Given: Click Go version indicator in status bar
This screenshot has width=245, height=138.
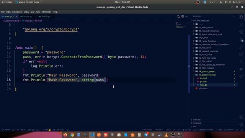Looking at the screenshot, I should pos(21,130).
